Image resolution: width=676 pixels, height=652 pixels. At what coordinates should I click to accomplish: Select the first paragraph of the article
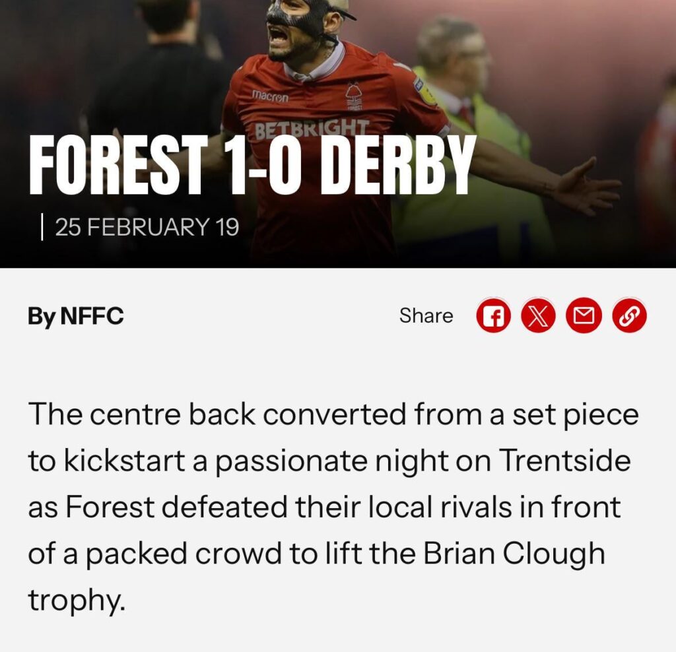tap(330, 502)
